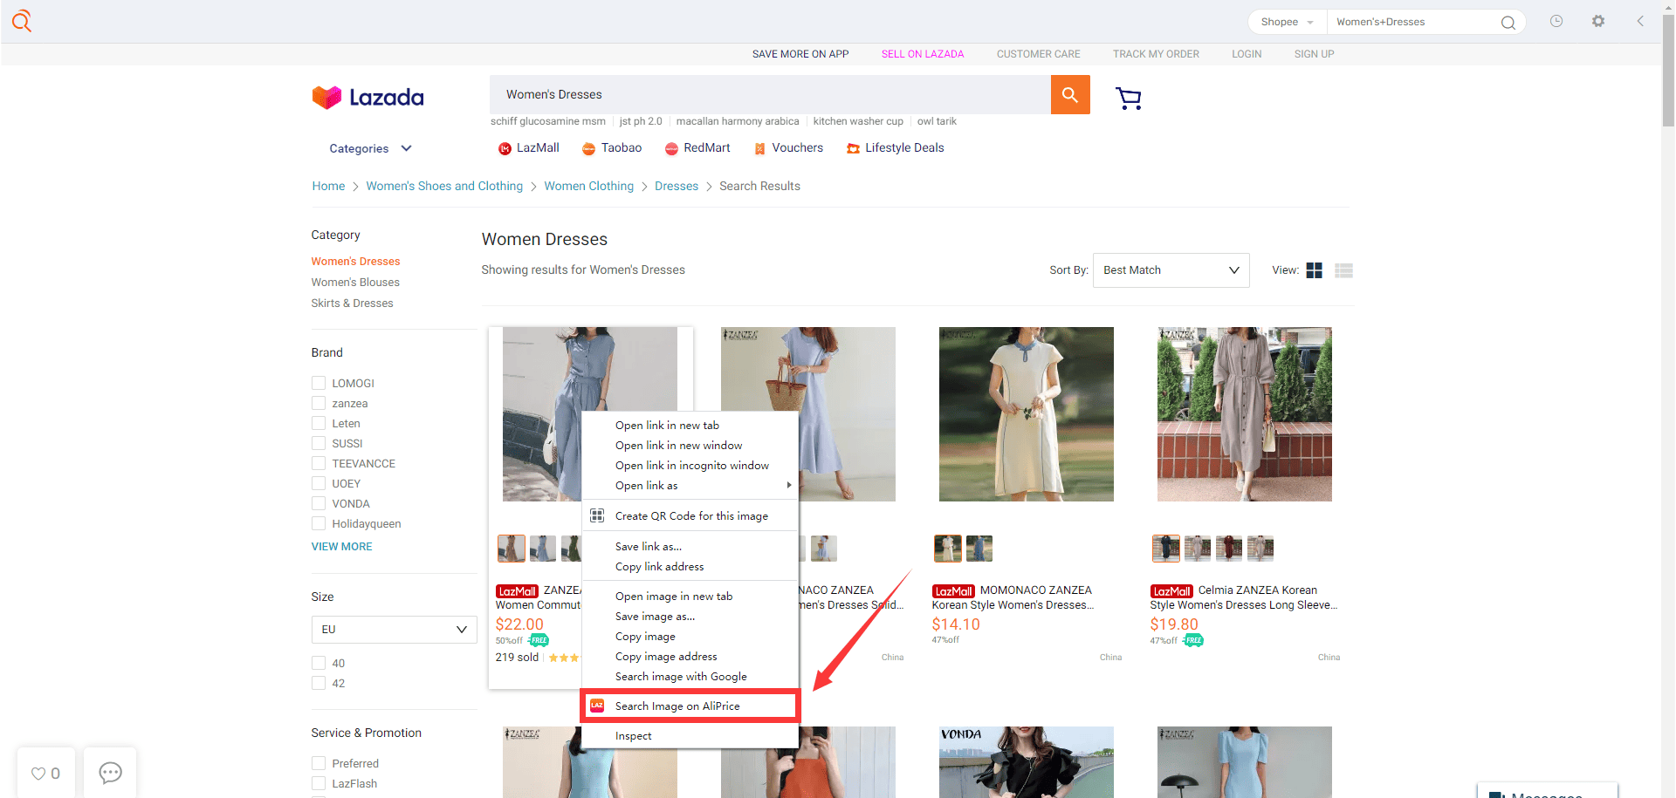The width and height of the screenshot is (1676, 798).
Task: Click the Women's Dresses search field
Action: pos(770,95)
